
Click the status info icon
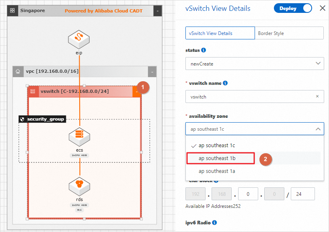[x=204, y=50]
